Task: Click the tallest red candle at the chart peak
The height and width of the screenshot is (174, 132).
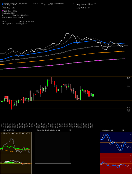Action: [x=51, y=81]
